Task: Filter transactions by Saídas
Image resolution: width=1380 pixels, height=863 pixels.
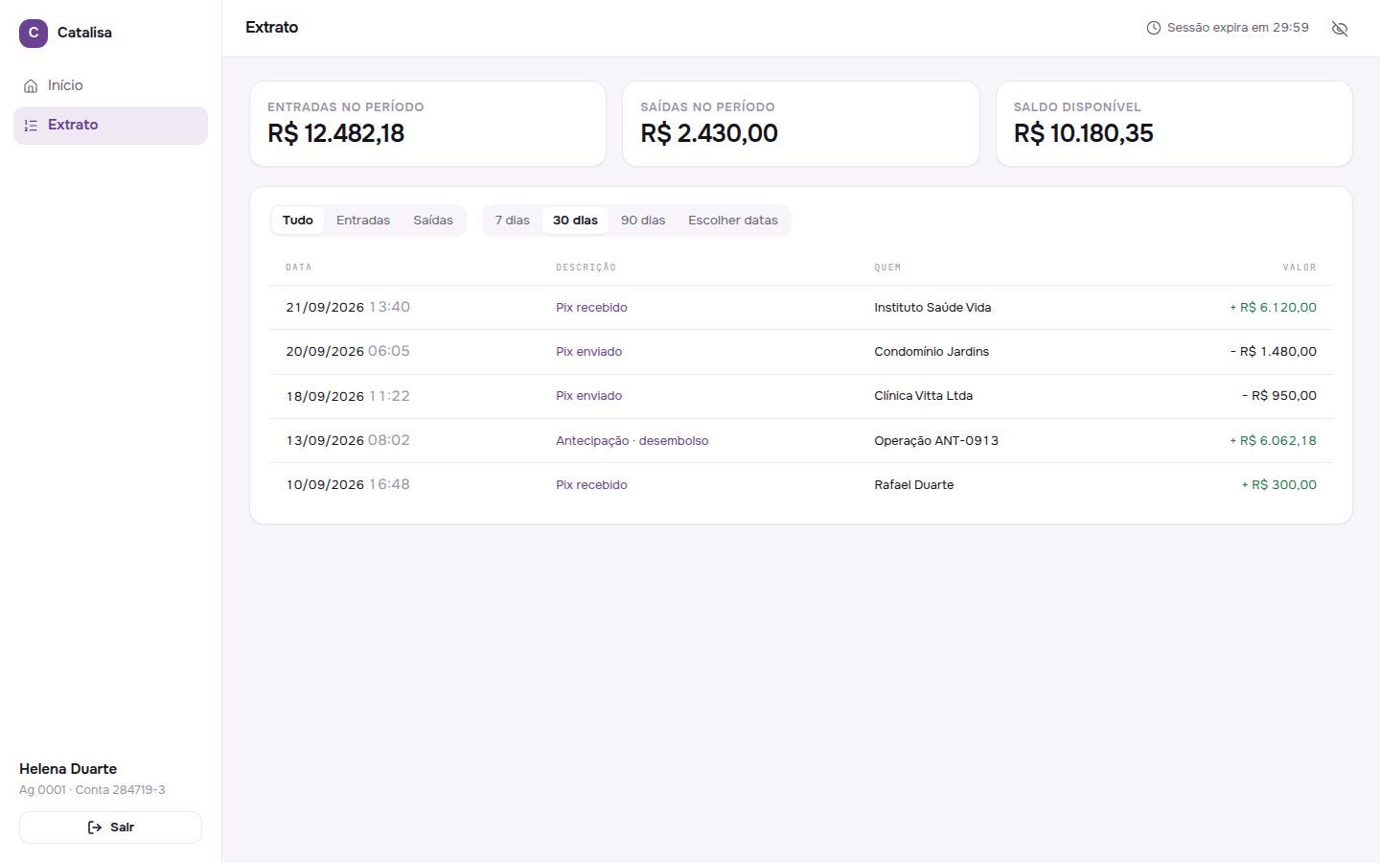Action: pyautogui.click(x=433, y=221)
